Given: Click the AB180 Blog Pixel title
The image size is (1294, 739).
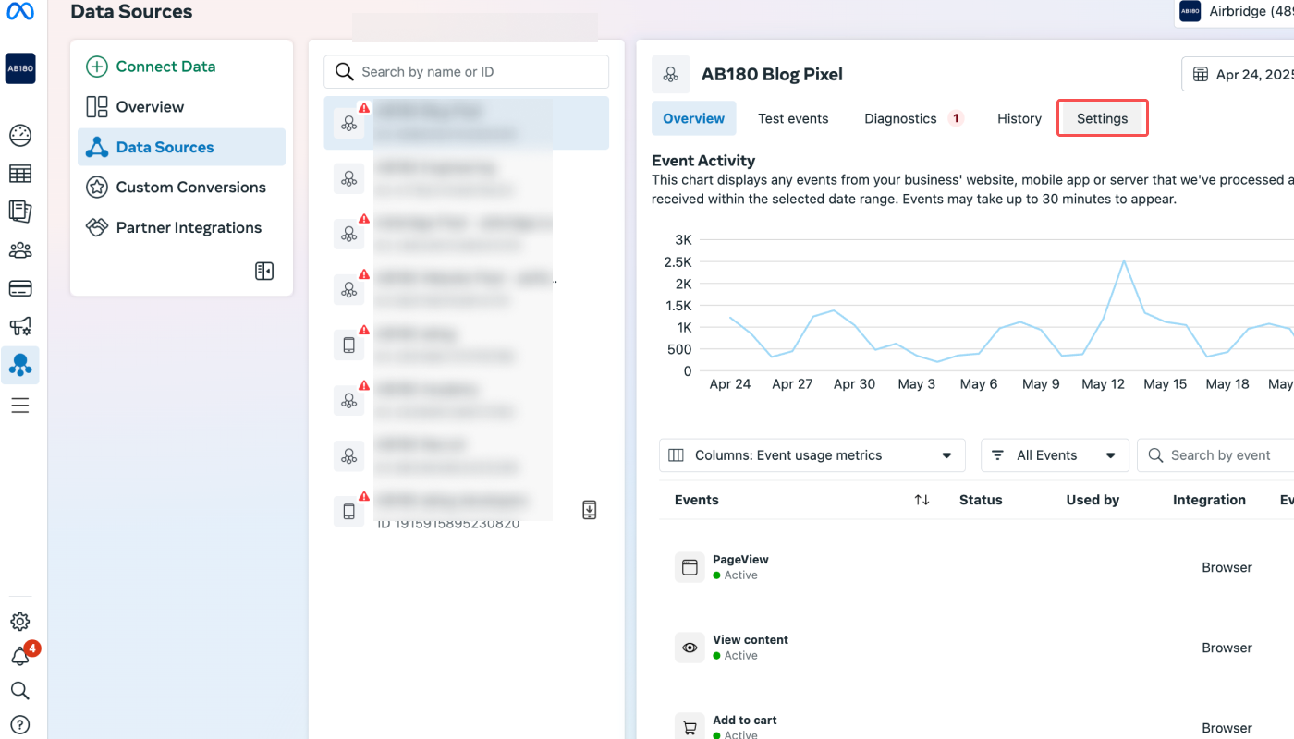Looking at the screenshot, I should 772,75.
